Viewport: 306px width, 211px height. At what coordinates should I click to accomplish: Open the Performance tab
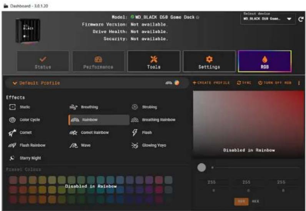point(98,61)
